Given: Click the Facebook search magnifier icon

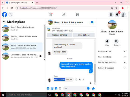Looking at the screenshot, I should (x=11, y=15).
